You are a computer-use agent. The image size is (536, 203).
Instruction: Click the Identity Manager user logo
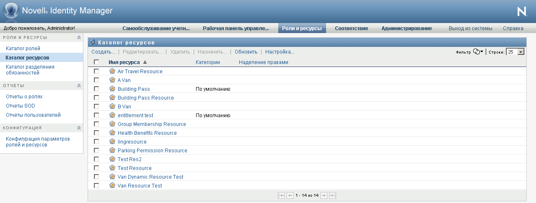coord(10,11)
